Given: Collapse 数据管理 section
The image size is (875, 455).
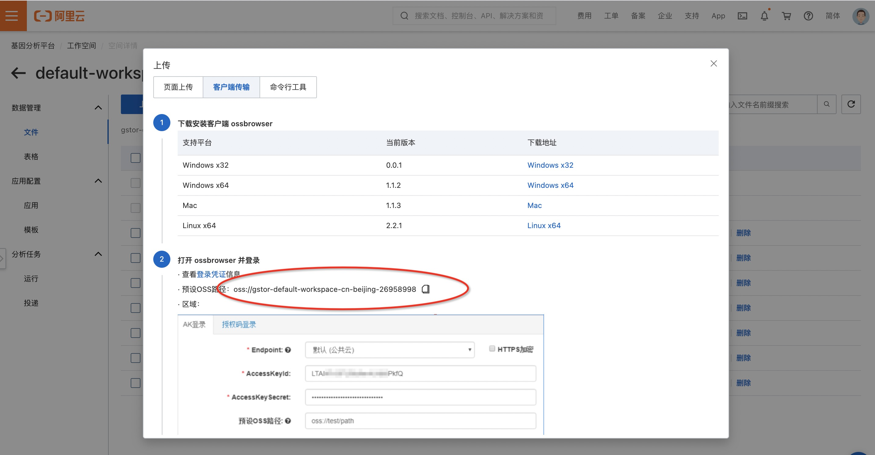Looking at the screenshot, I should 98,108.
